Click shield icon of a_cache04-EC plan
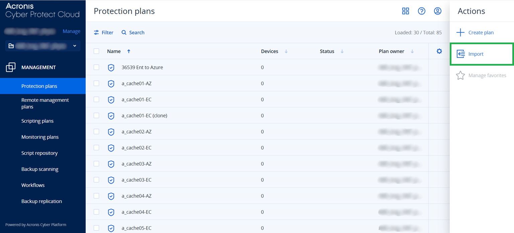This screenshot has height=233, width=514. [x=111, y=212]
